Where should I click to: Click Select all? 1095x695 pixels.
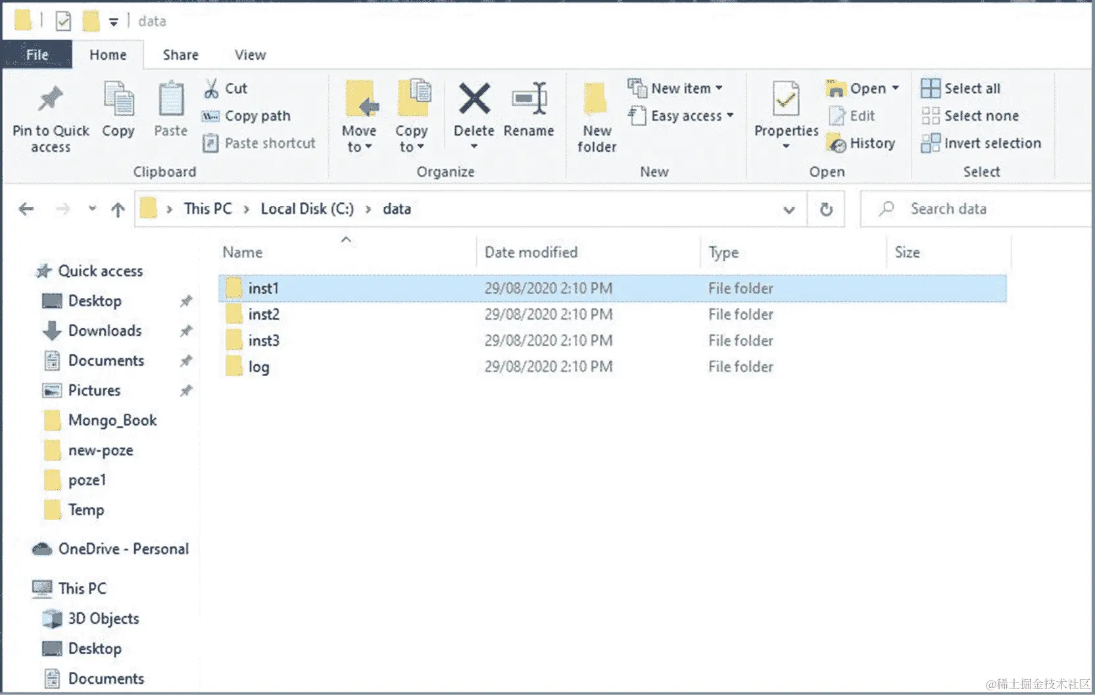point(961,88)
